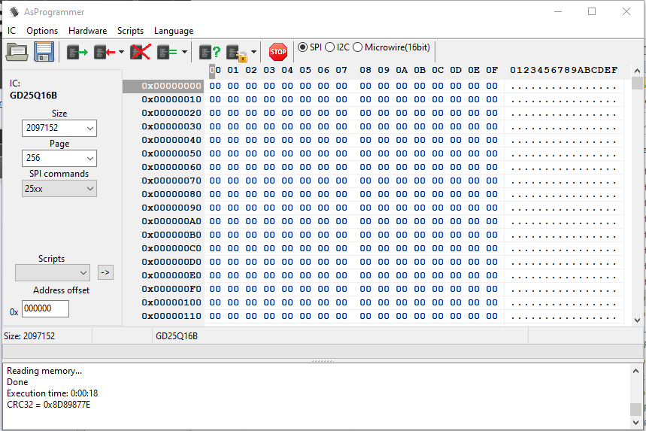Open the Size dropdown showing 2097152
Screen dimensions: 646x431
pyautogui.click(x=59, y=129)
